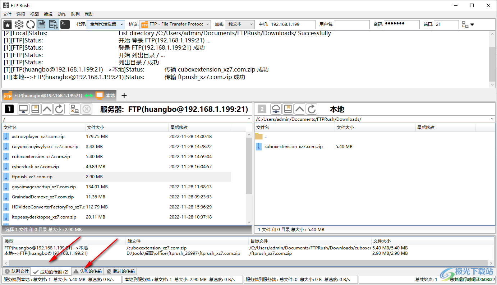497x285 pixels.
Task: Click local pane number 2 badge
Action: click(x=262, y=109)
